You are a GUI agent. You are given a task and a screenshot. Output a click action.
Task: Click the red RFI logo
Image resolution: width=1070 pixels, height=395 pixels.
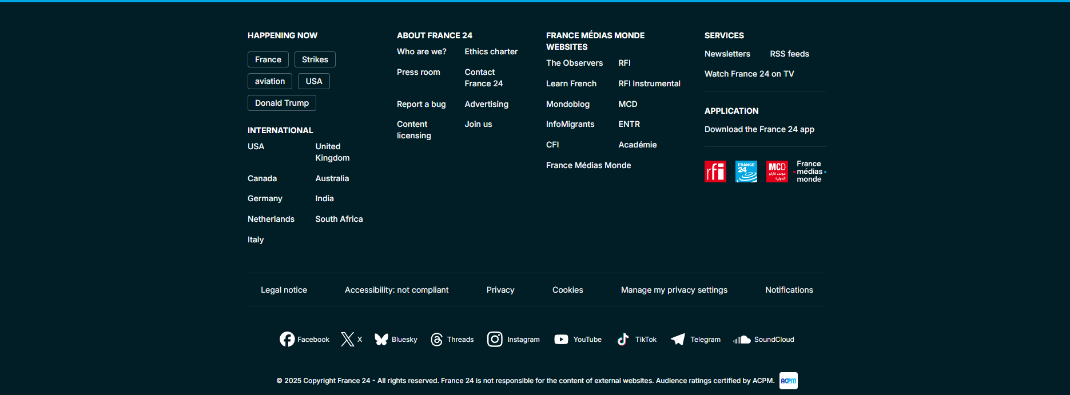[715, 171]
